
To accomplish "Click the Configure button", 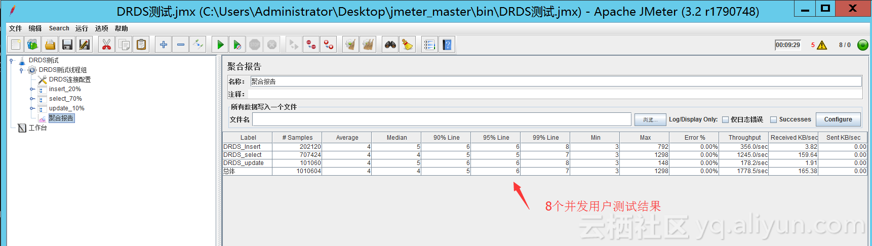I will pos(838,119).
